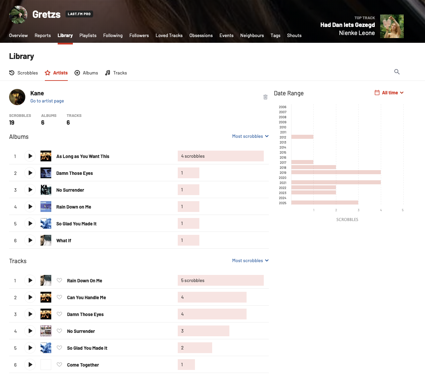The image size is (425, 375).
Task: Play the track Come Together
Action: tap(30, 365)
